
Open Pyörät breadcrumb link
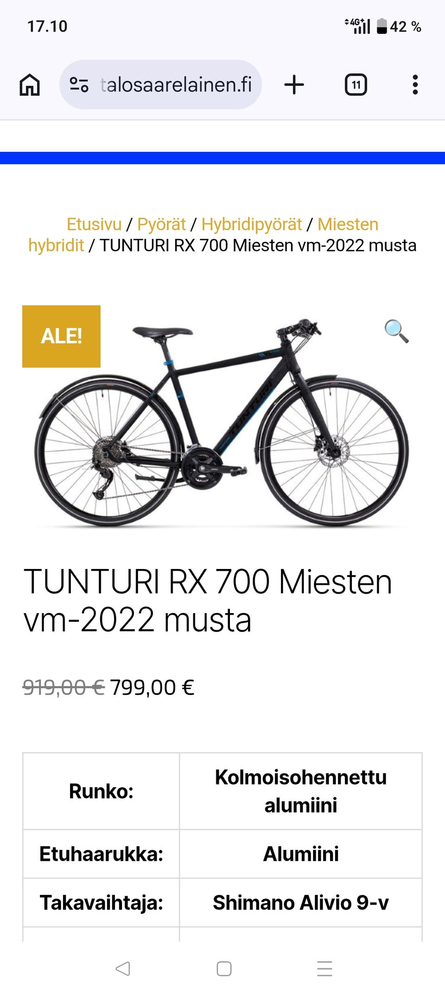161,225
